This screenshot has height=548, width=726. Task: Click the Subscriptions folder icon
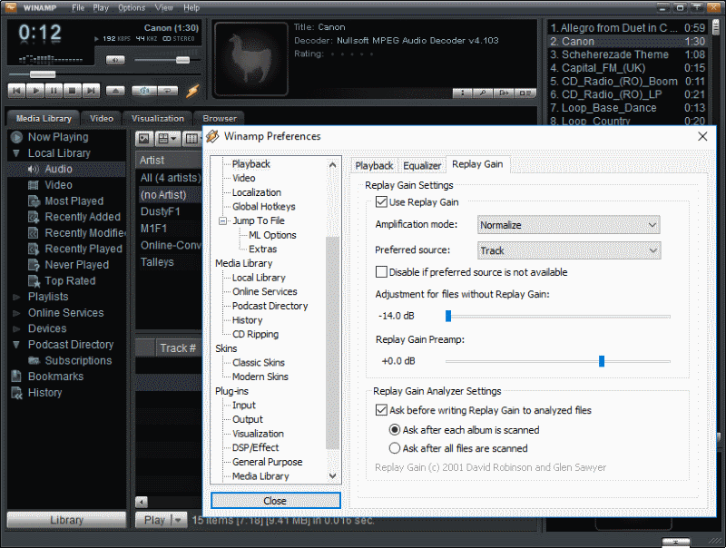tap(34, 360)
